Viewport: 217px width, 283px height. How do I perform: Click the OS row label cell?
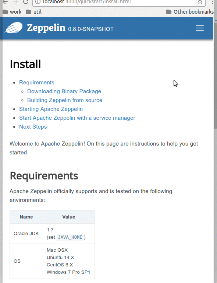(x=26, y=261)
